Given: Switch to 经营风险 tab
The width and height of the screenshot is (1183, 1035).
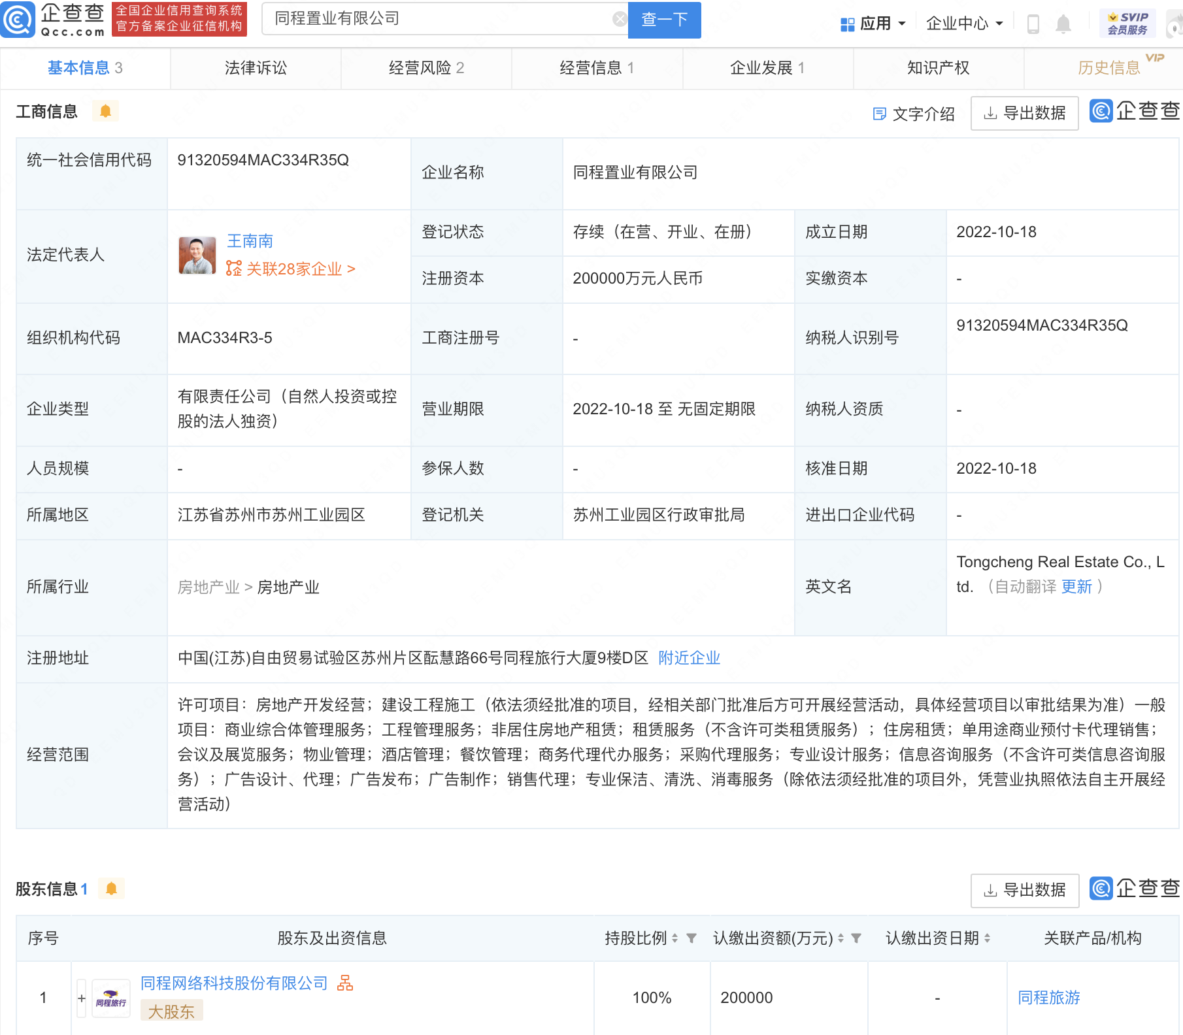Looking at the screenshot, I should click(426, 68).
